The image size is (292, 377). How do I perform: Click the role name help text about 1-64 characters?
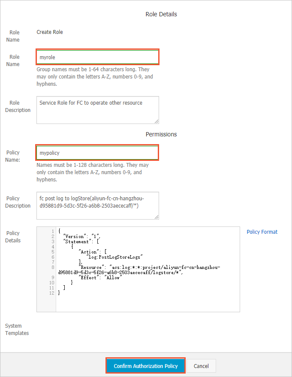pos(95,76)
